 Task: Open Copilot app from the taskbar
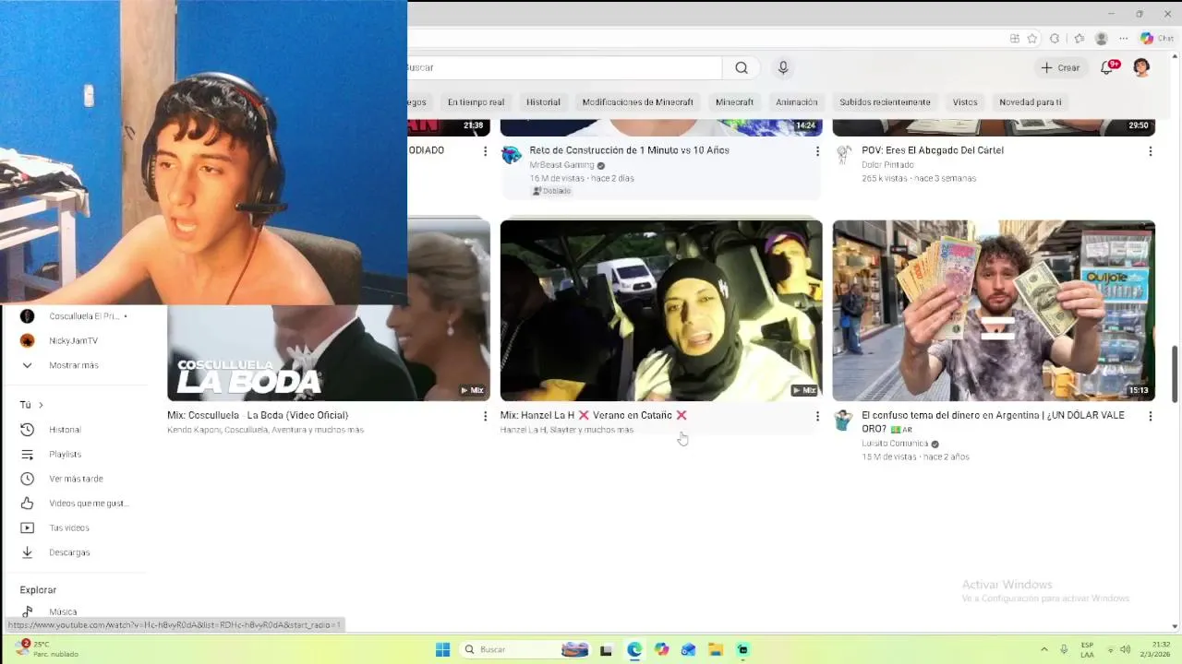661,649
